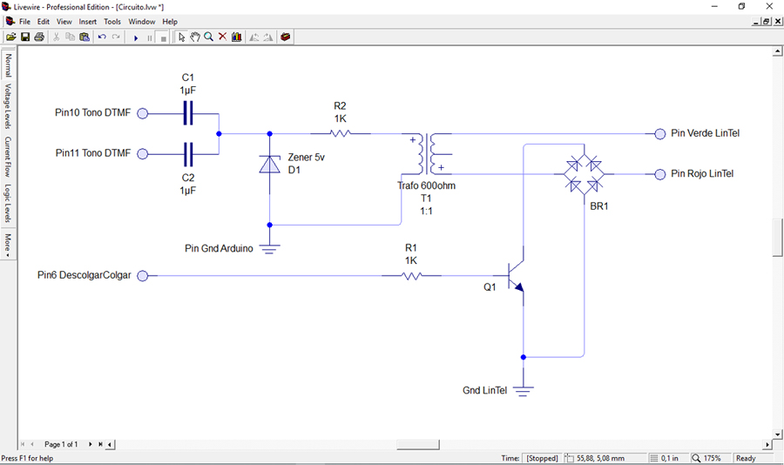
Task: Select the transformer T1 symbol
Action: pyautogui.click(x=427, y=154)
